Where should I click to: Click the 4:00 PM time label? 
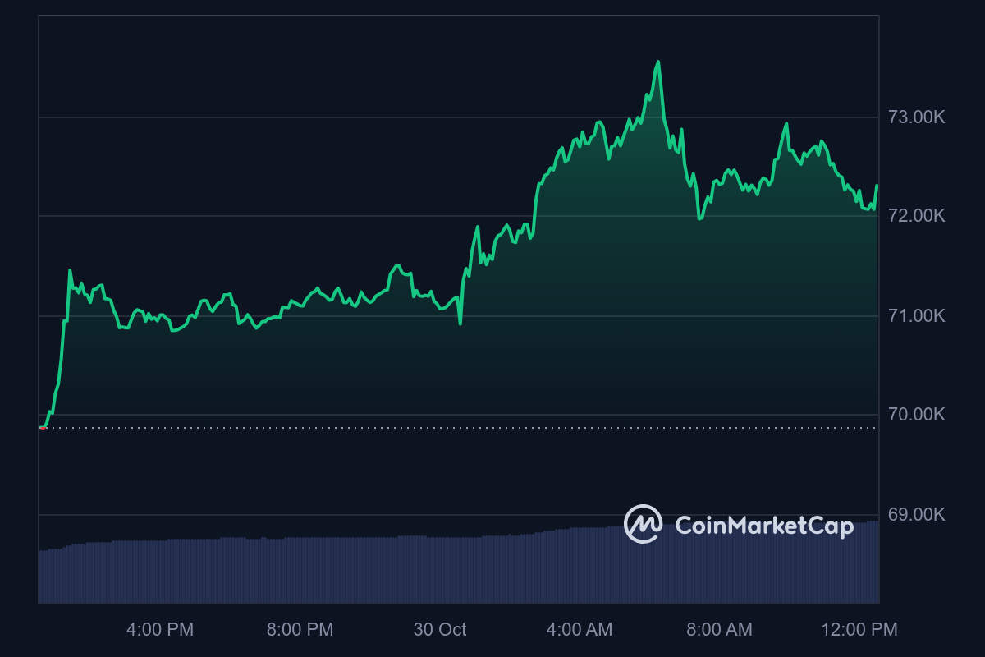click(x=160, y=630)
